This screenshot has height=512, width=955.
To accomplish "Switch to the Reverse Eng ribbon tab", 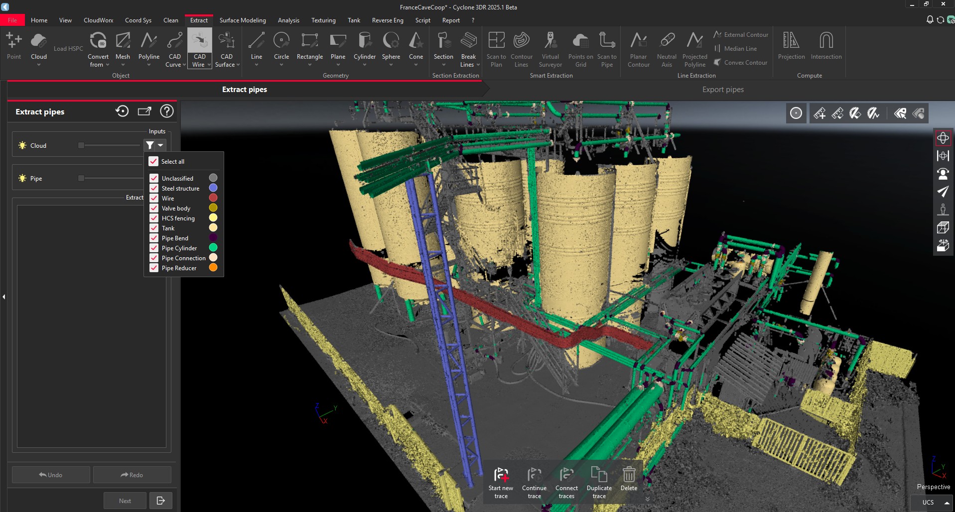I will 387,20.
